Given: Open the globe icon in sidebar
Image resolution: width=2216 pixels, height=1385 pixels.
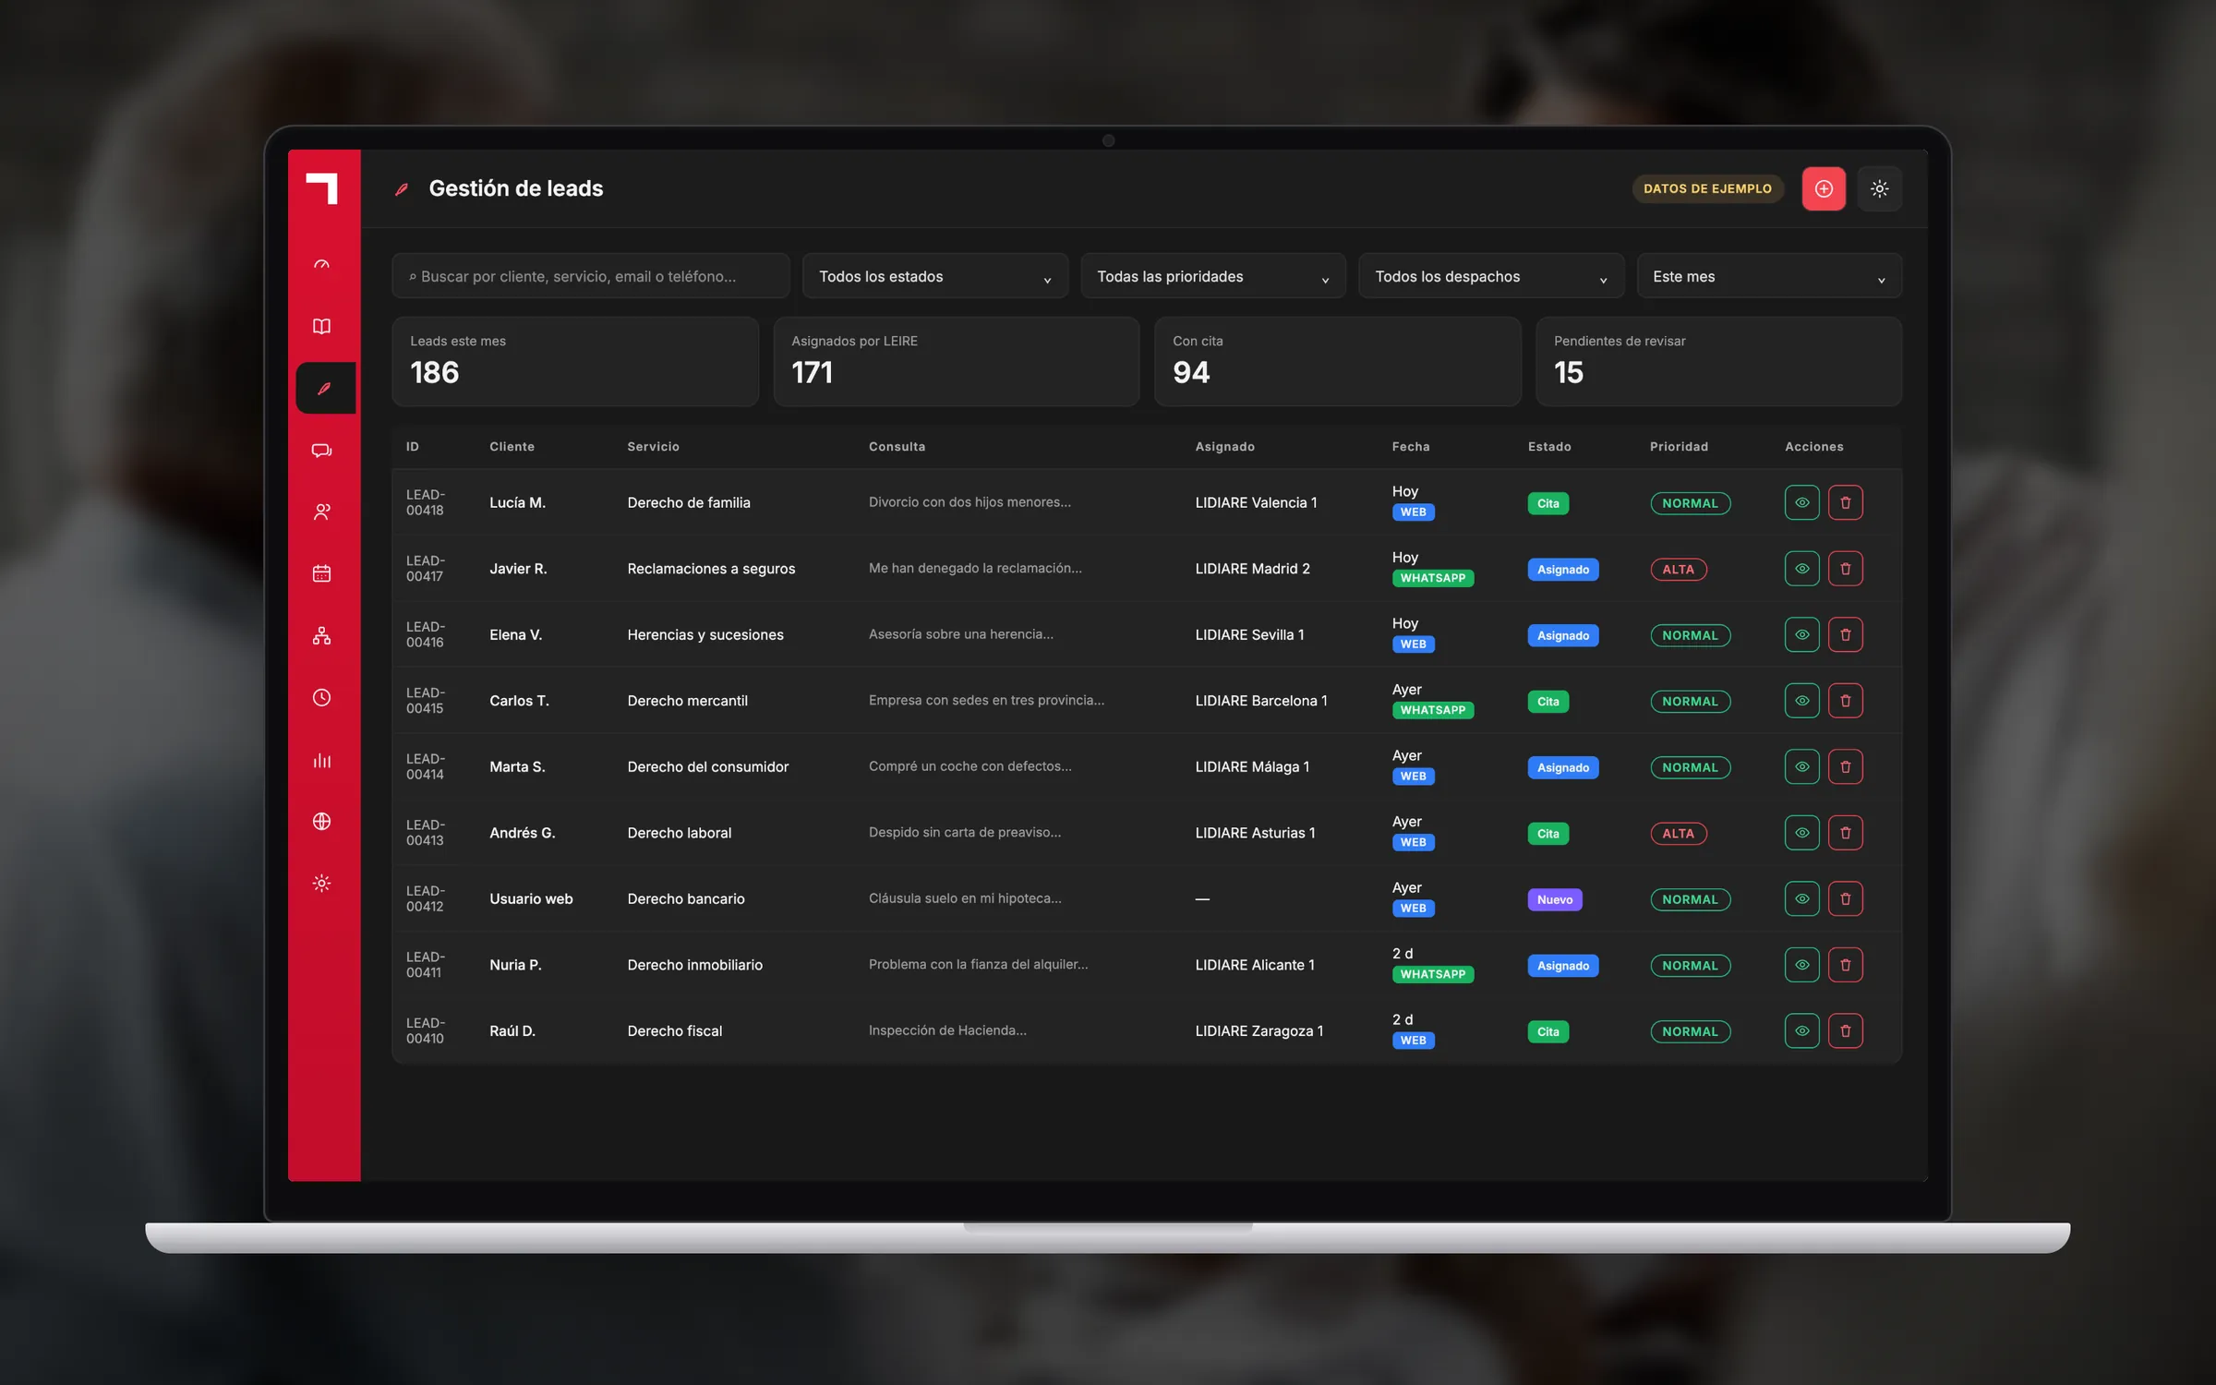Looking at the screenshot, I should [321, 822].
